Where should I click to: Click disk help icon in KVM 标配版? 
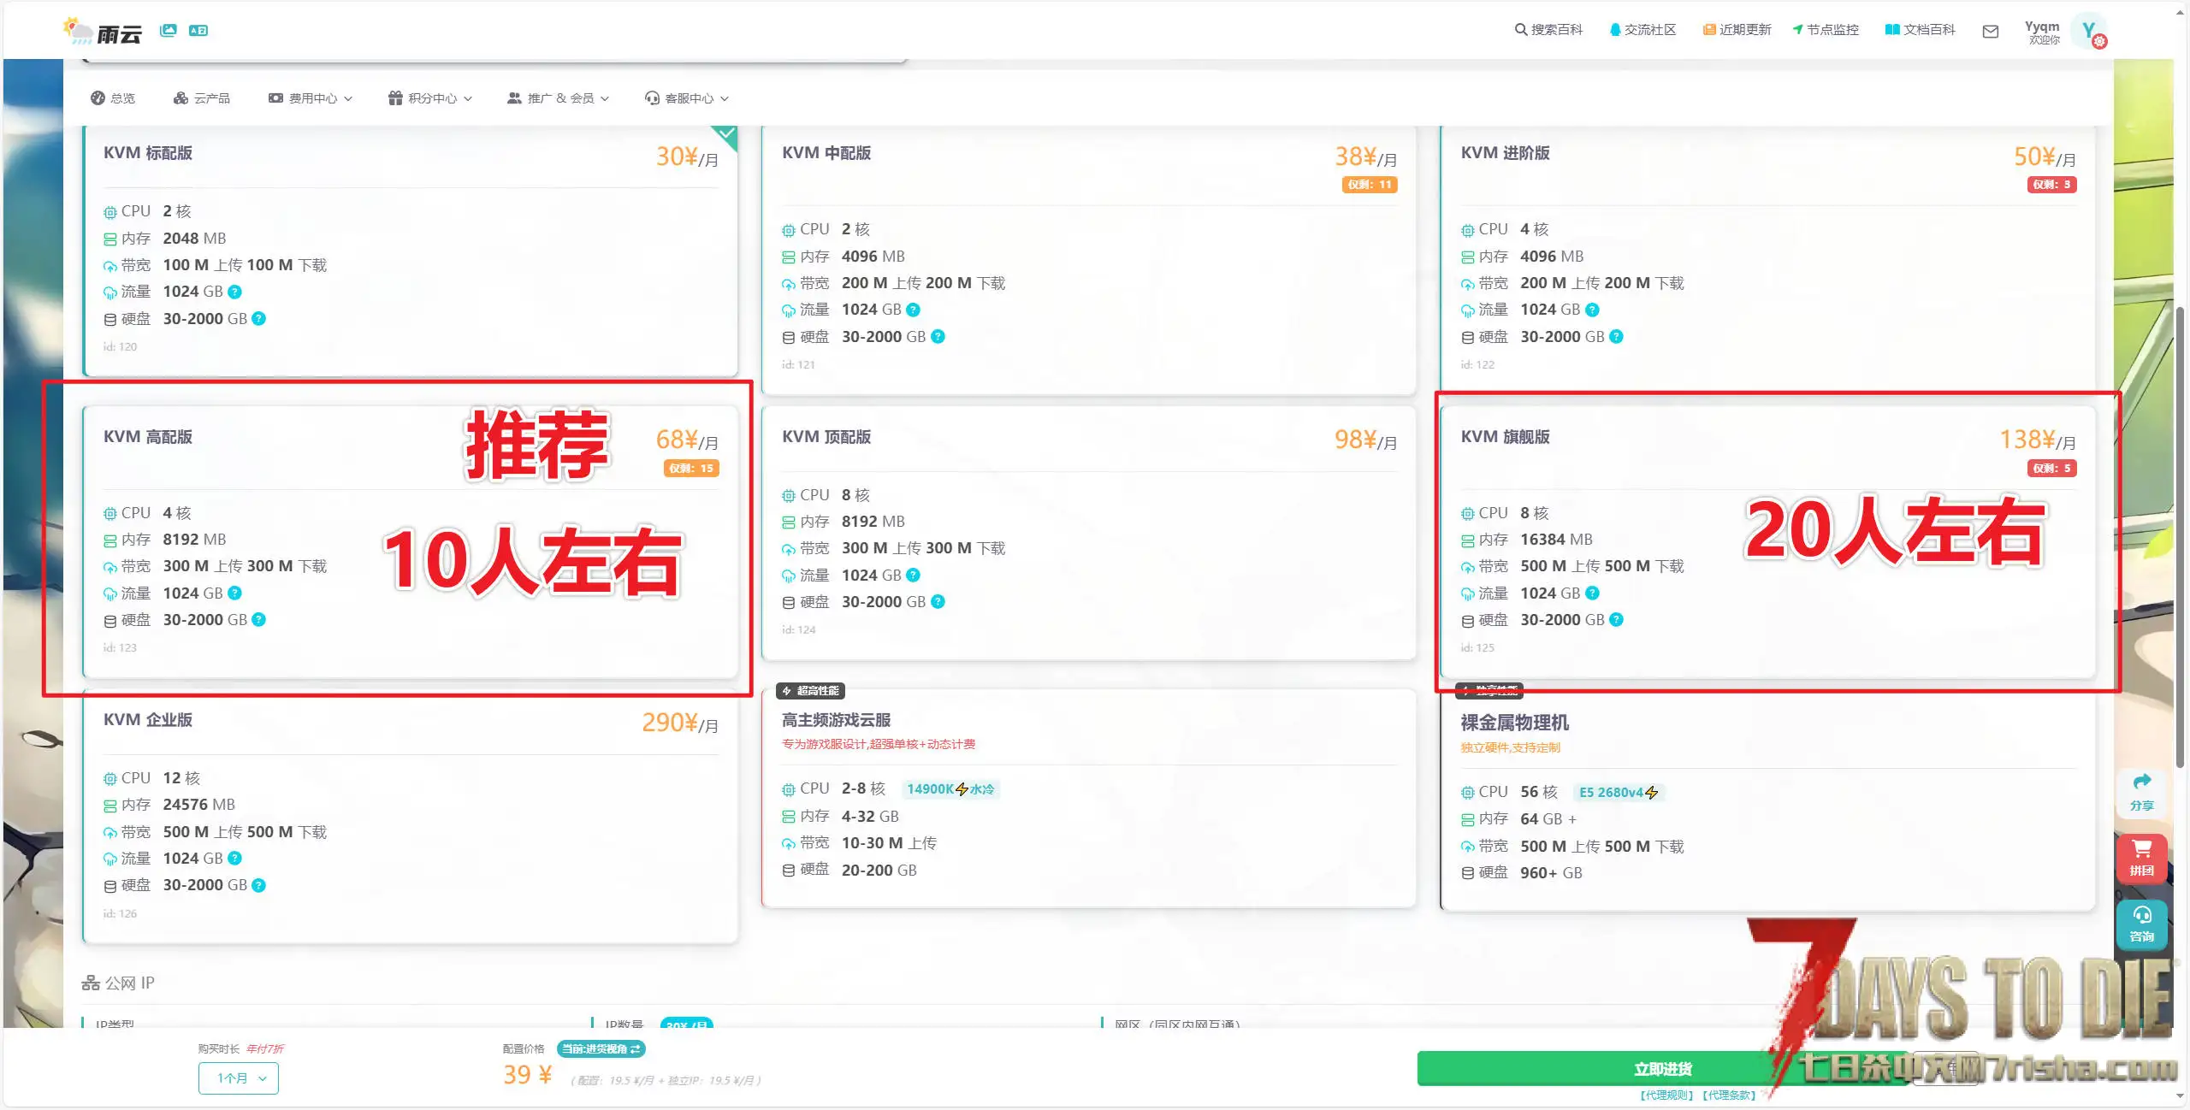[x=259, y=318]
